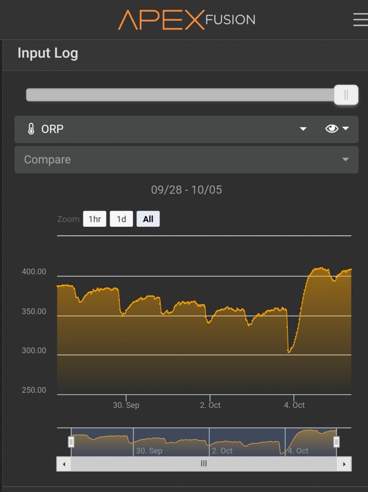Image resolution: width=368 pixels, height=492 pixels.
Task: Click the left navigator range handle
Action: coord(71,442)
